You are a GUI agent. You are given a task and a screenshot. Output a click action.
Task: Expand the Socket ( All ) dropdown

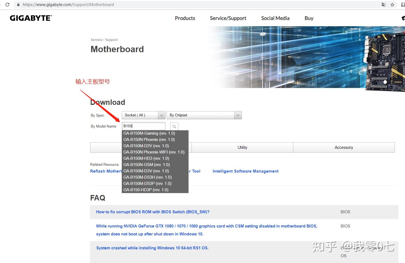pyautogui.click(x=144, y=115)
